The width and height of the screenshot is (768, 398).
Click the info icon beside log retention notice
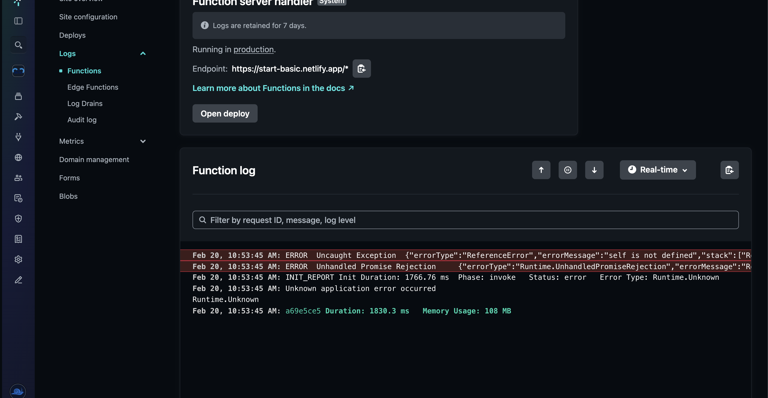click(x=205, y=25)
